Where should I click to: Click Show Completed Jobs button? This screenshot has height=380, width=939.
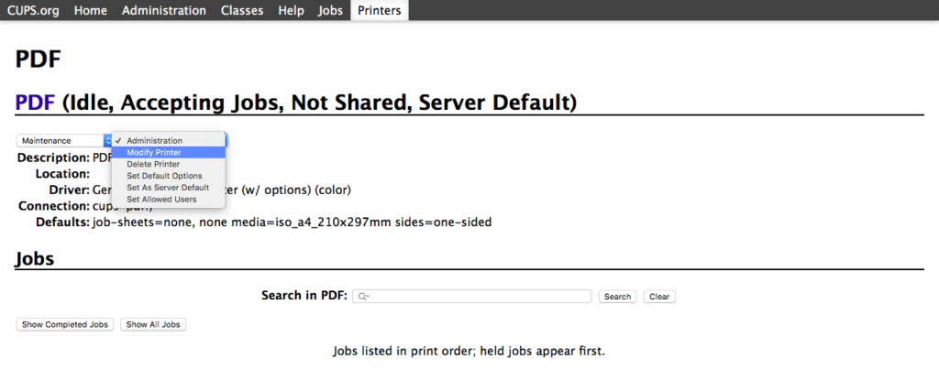65,325
